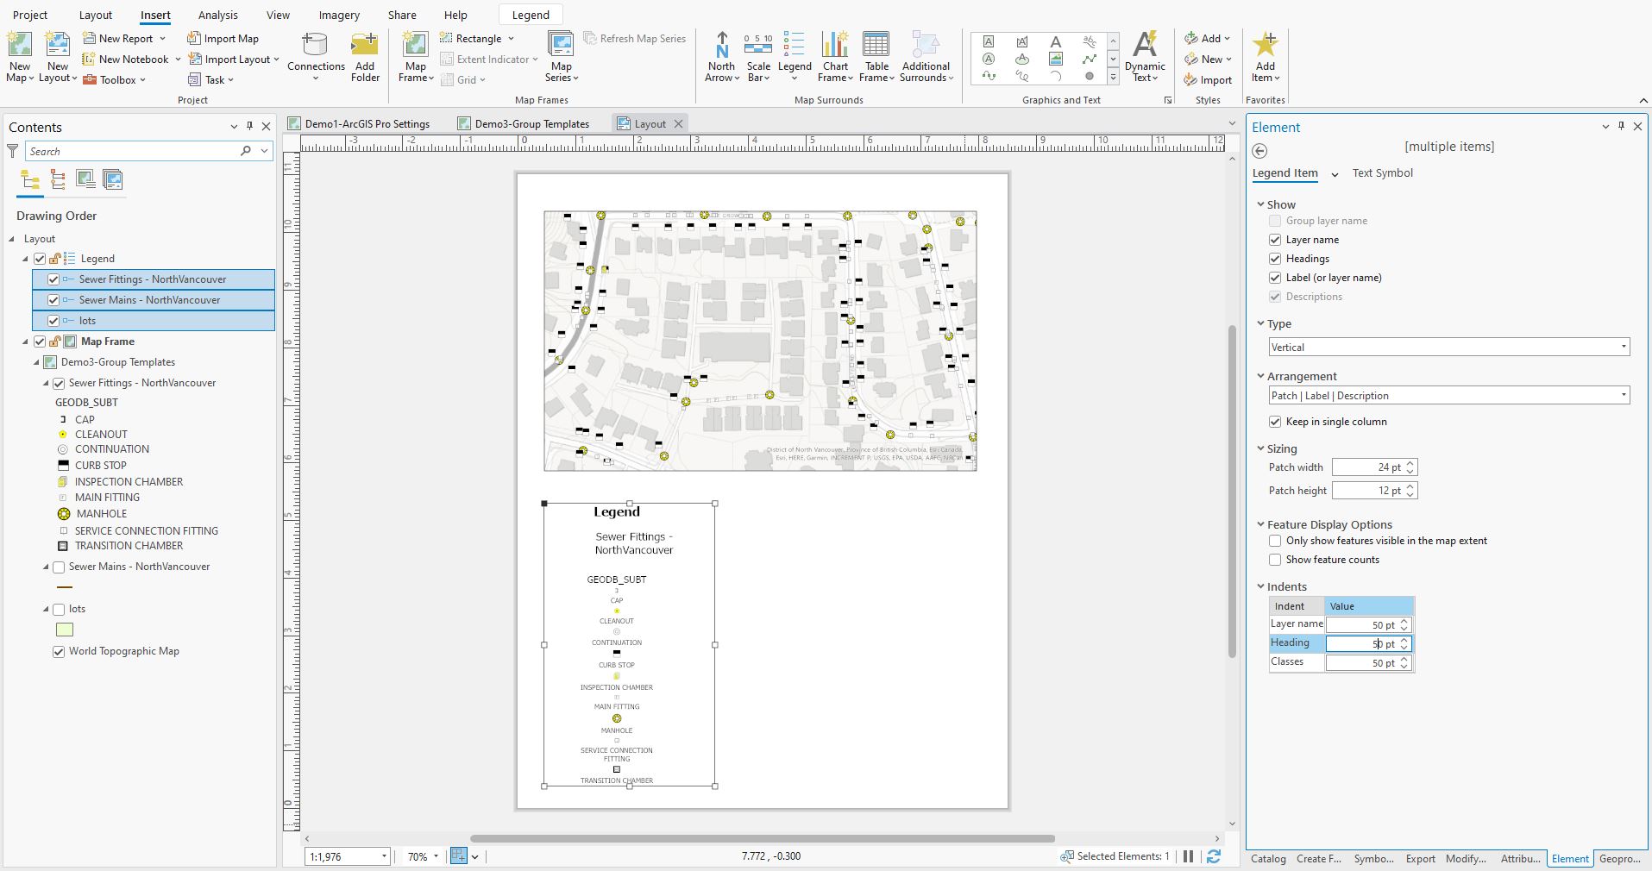Click the Refresh Map Series button
The width and height of the screenshot is (1652, 871).
coord(634,38)
